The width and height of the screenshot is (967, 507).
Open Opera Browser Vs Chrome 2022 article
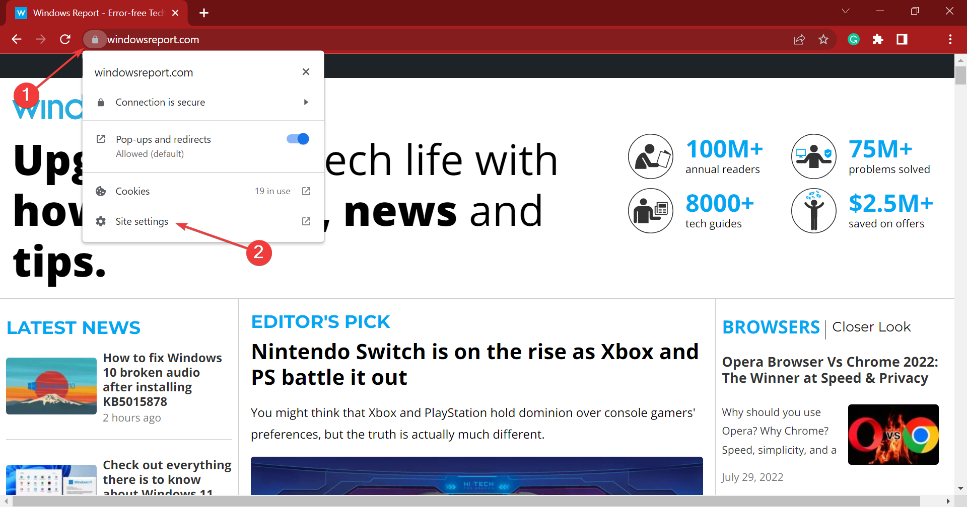tap(830, 370)
